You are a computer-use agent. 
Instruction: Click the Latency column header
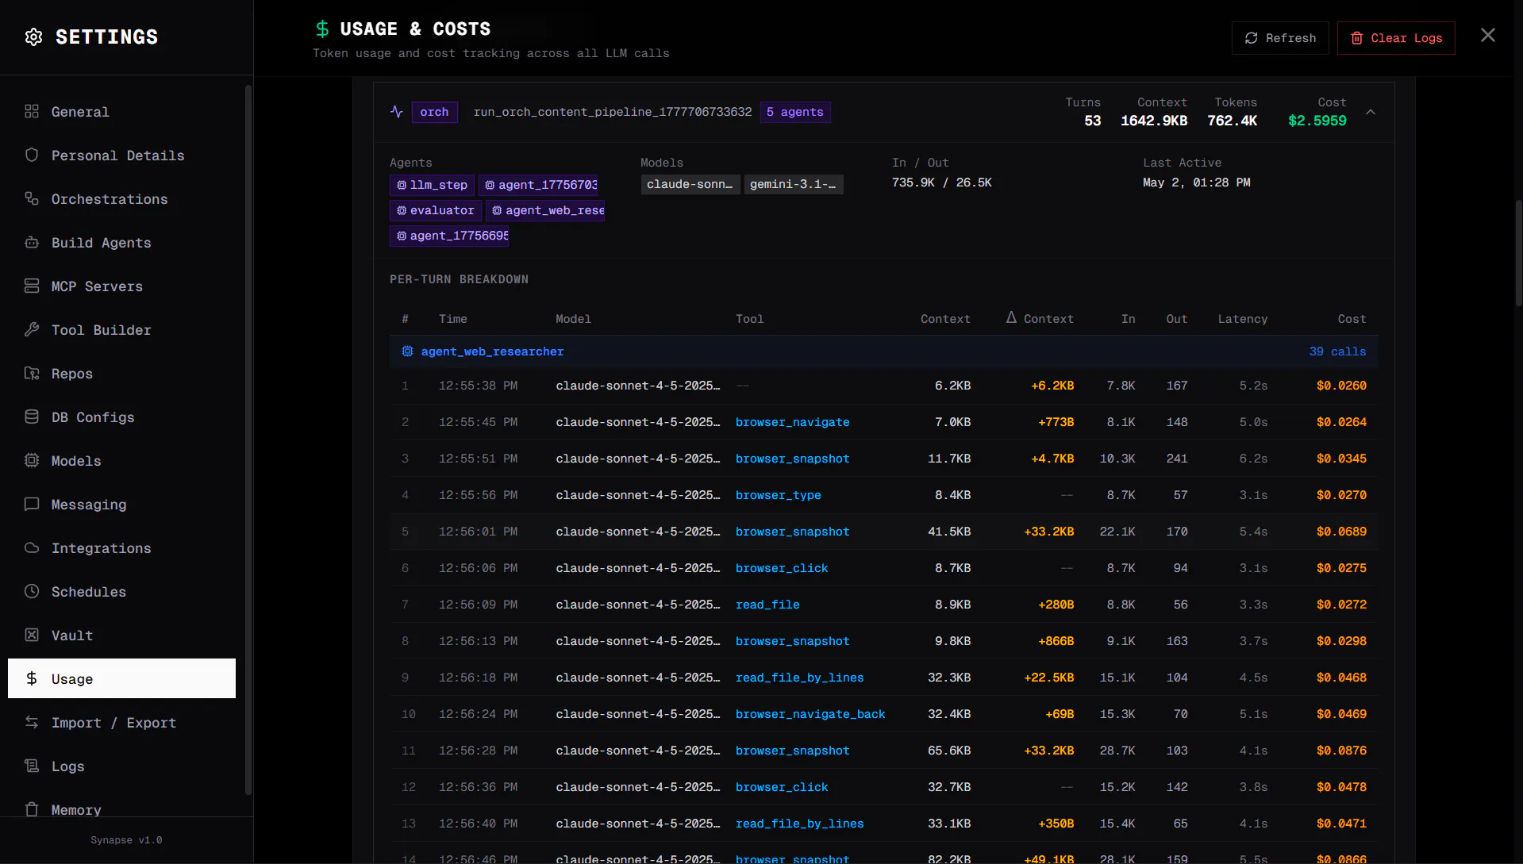click(x=1243, y=319)
